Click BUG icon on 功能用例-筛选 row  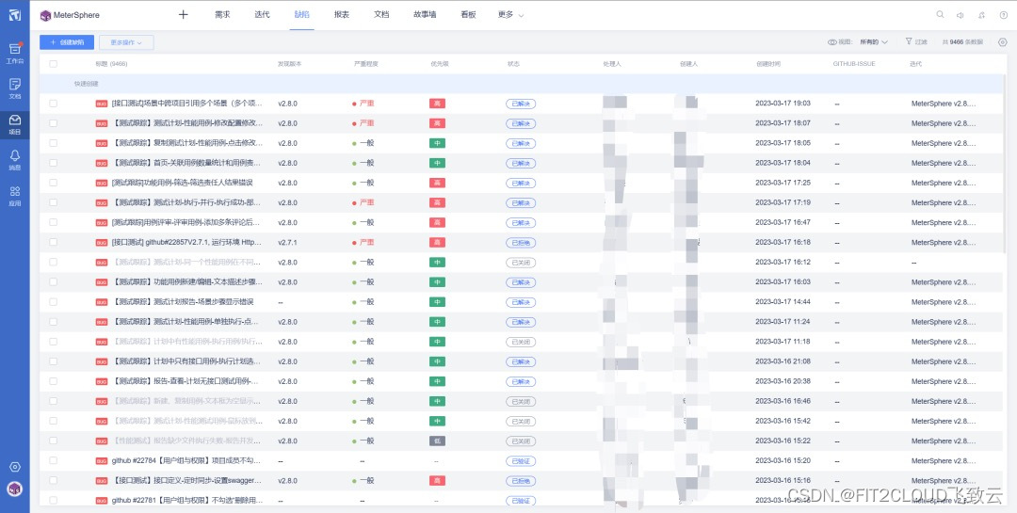click(x=101, y=183)
